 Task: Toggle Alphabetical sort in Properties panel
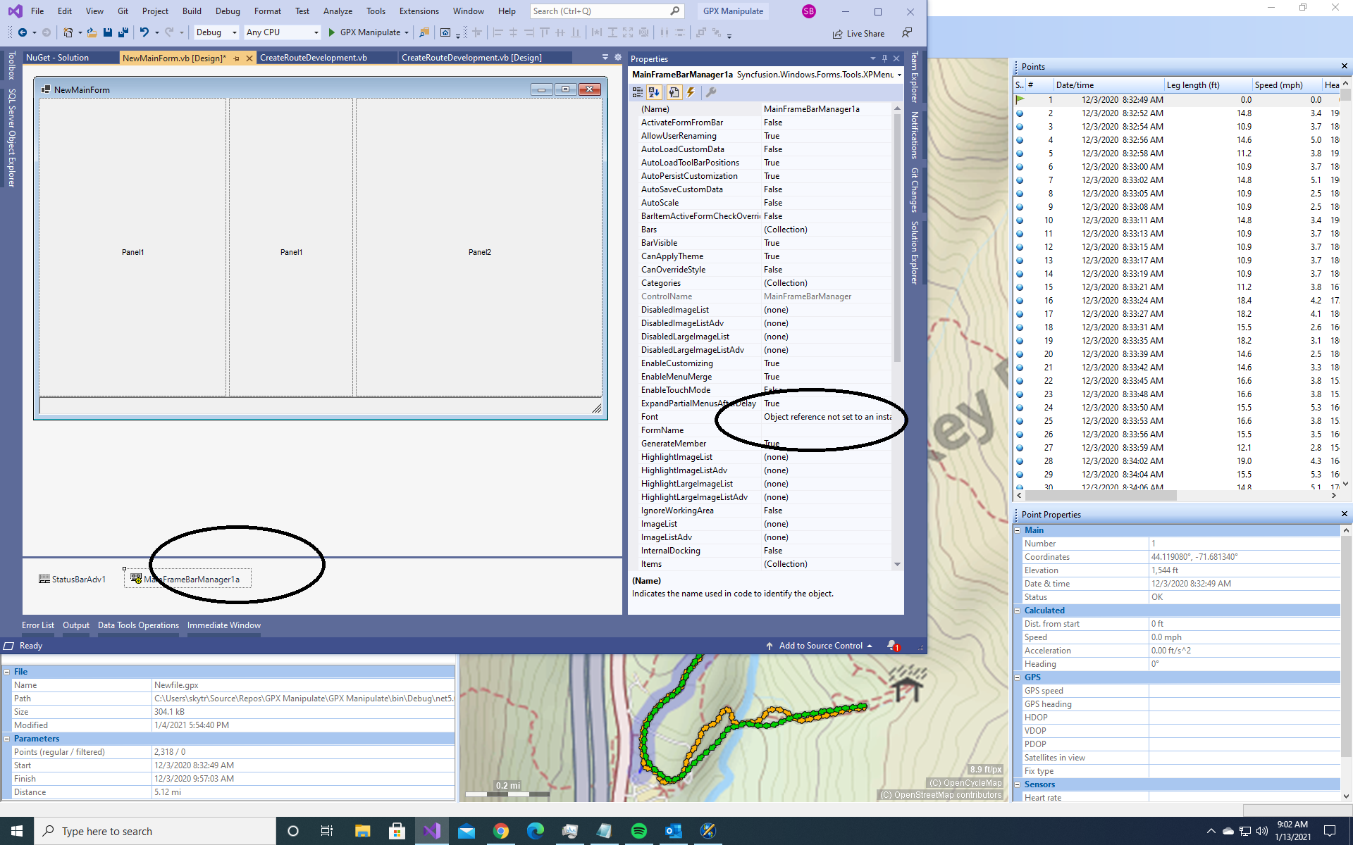pos(655,92)
